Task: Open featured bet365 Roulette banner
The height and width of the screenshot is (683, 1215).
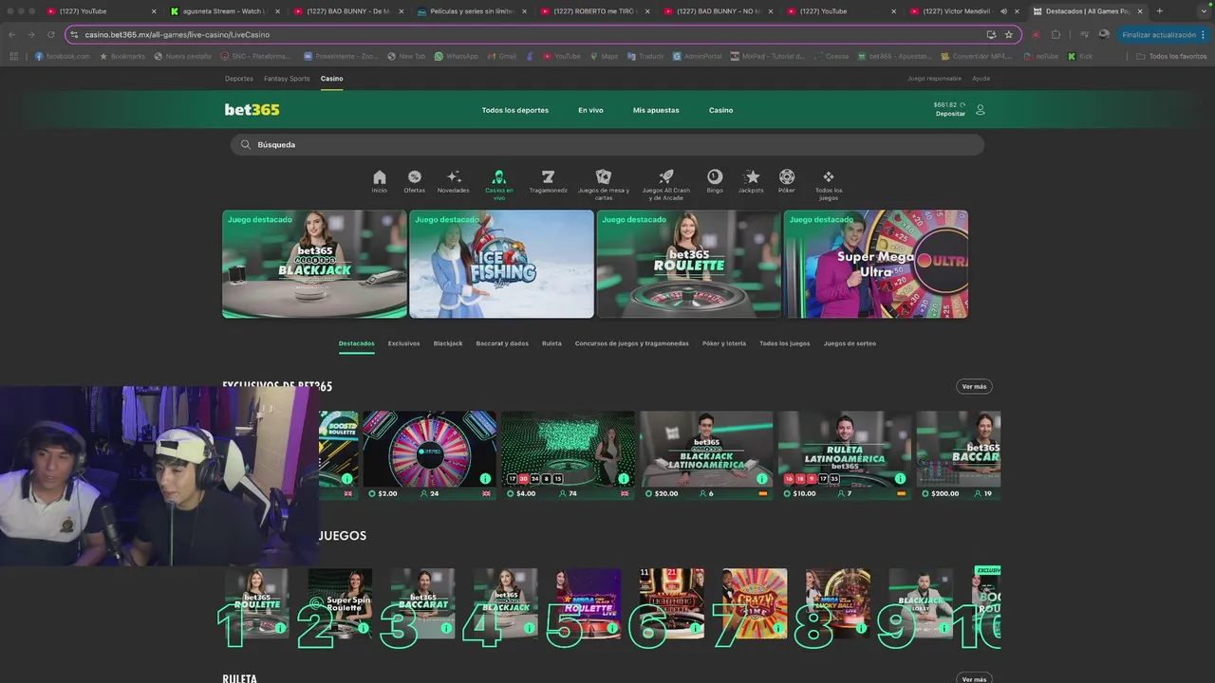Action: click(x=688, y=264)
